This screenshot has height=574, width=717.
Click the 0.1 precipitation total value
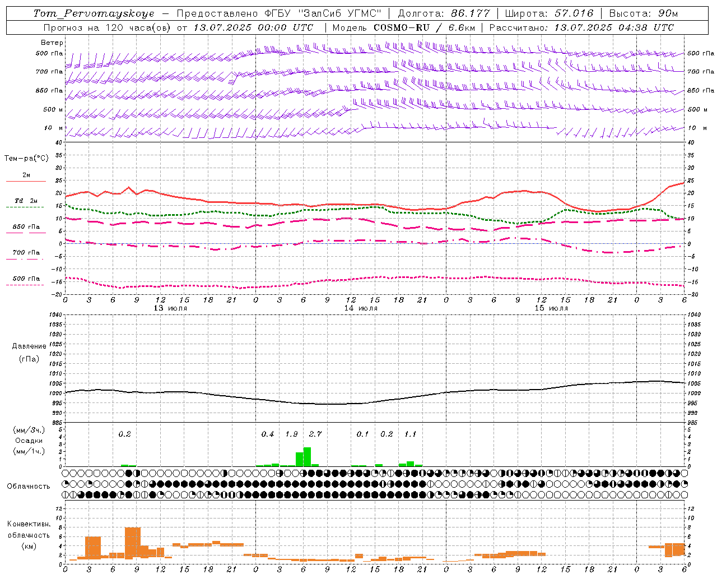click(362, 434)
